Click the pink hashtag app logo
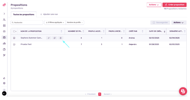Image resolution: width=190 pixels, height=100 pixels. [x=4, y=5]
